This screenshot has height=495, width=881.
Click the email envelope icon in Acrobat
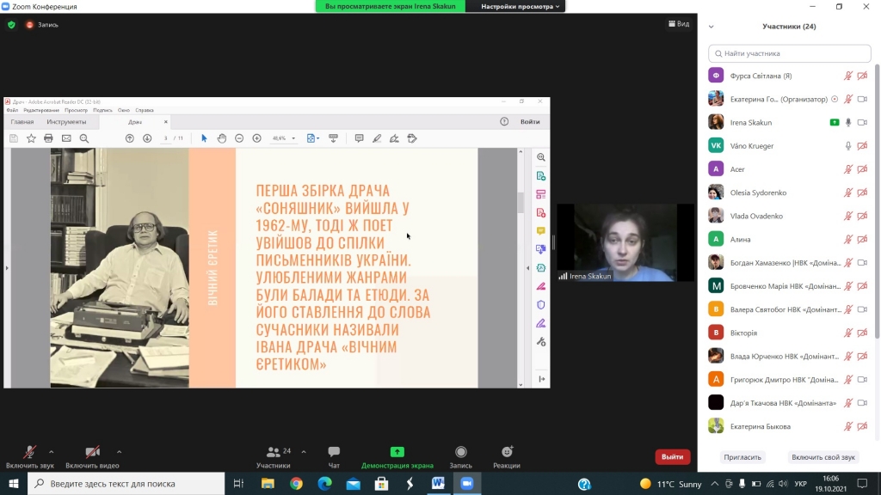pos(66,138)
